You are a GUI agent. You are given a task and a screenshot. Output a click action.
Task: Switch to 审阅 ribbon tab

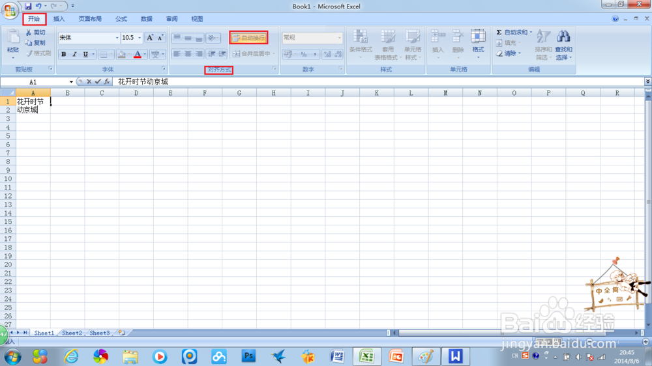click(171, 19)
